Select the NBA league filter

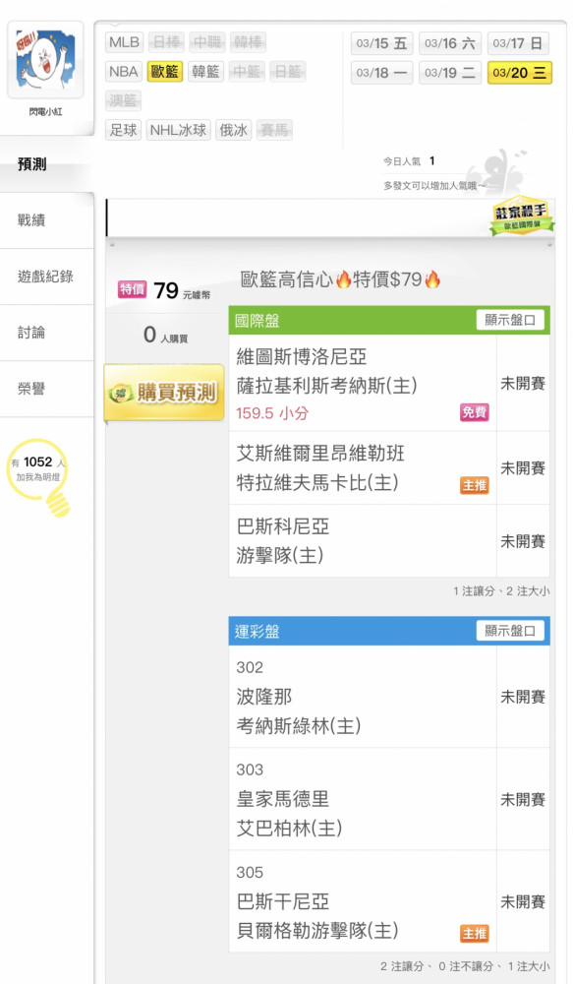124,72
